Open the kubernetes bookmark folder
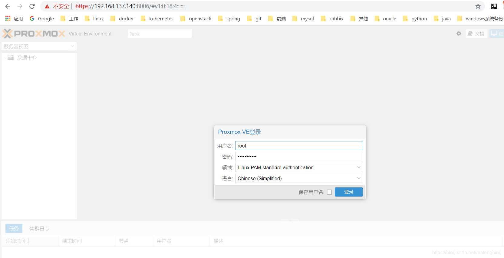 [x=157, y=18]
